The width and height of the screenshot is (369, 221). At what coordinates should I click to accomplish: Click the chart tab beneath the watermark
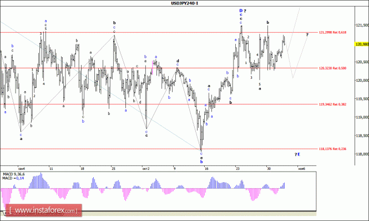tap(14, 213)
